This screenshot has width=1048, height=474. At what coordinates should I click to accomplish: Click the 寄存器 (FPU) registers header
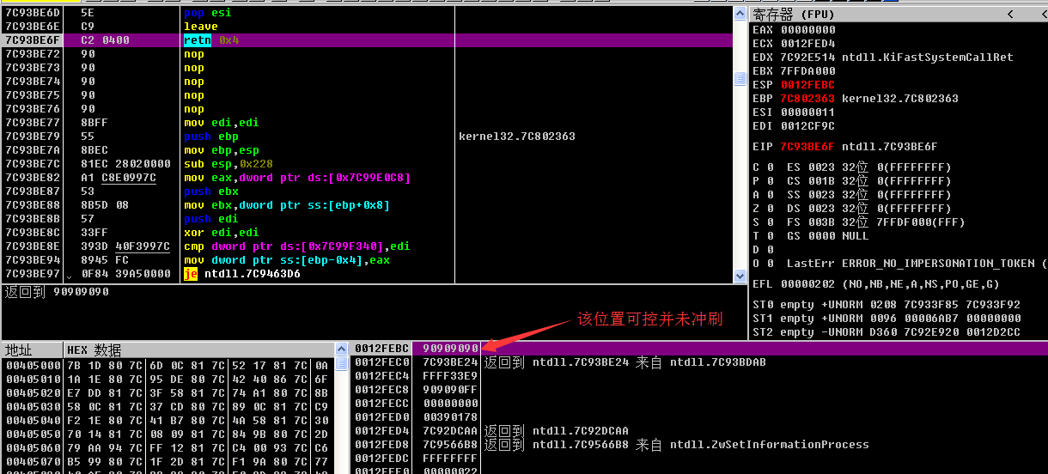coord(799,15)
